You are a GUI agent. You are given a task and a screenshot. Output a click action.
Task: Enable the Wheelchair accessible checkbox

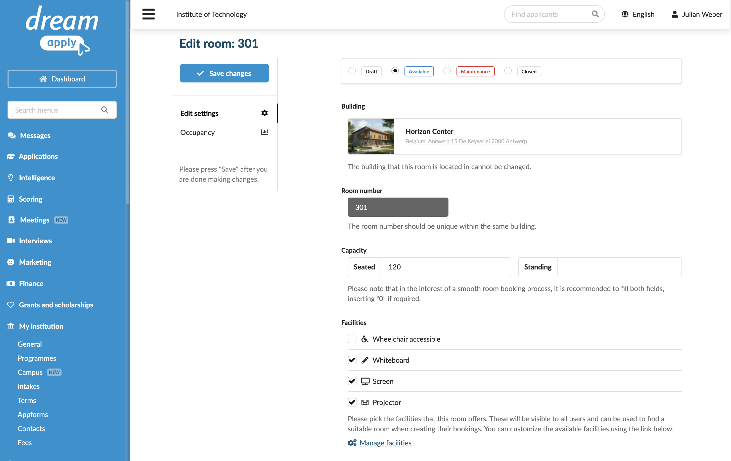(x=352, y=339)
